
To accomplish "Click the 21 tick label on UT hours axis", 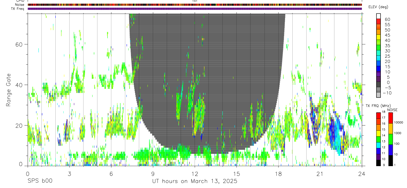I will pos(320,174).
